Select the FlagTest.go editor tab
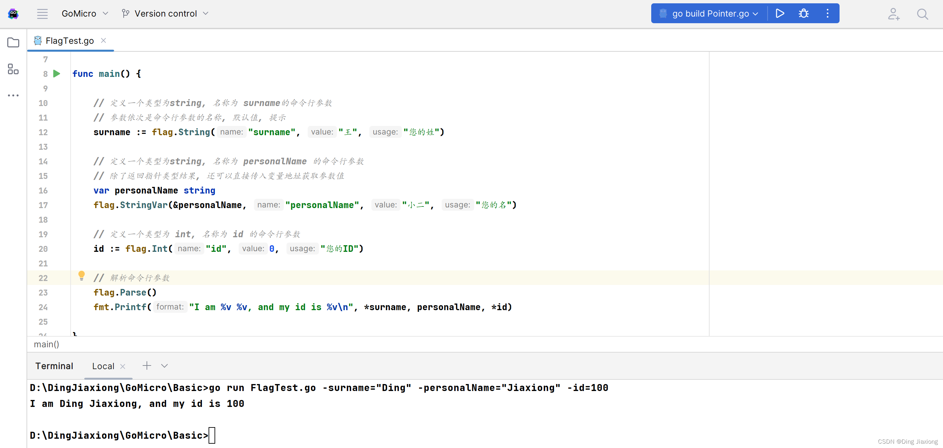Image resolution: width=943 pixels, height=448 pixels. (x=70, y=41)
